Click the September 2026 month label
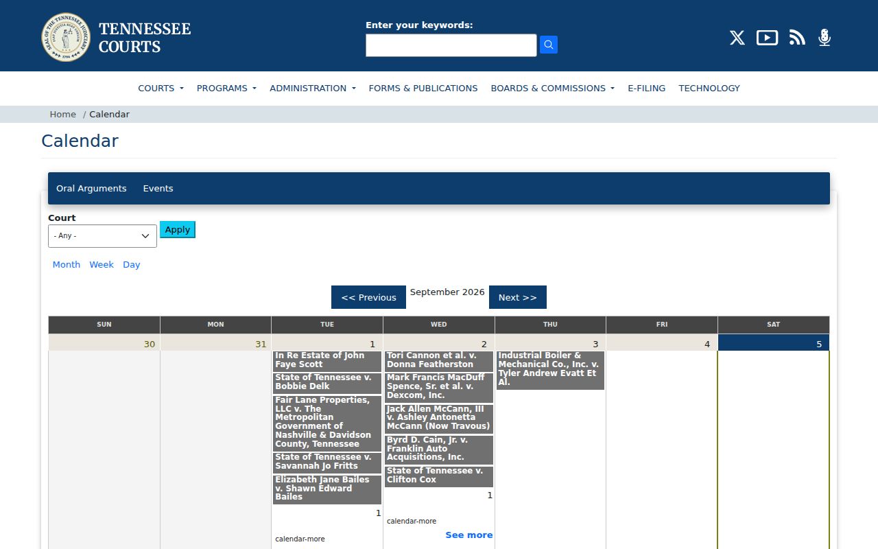 [x=447, y=292]
